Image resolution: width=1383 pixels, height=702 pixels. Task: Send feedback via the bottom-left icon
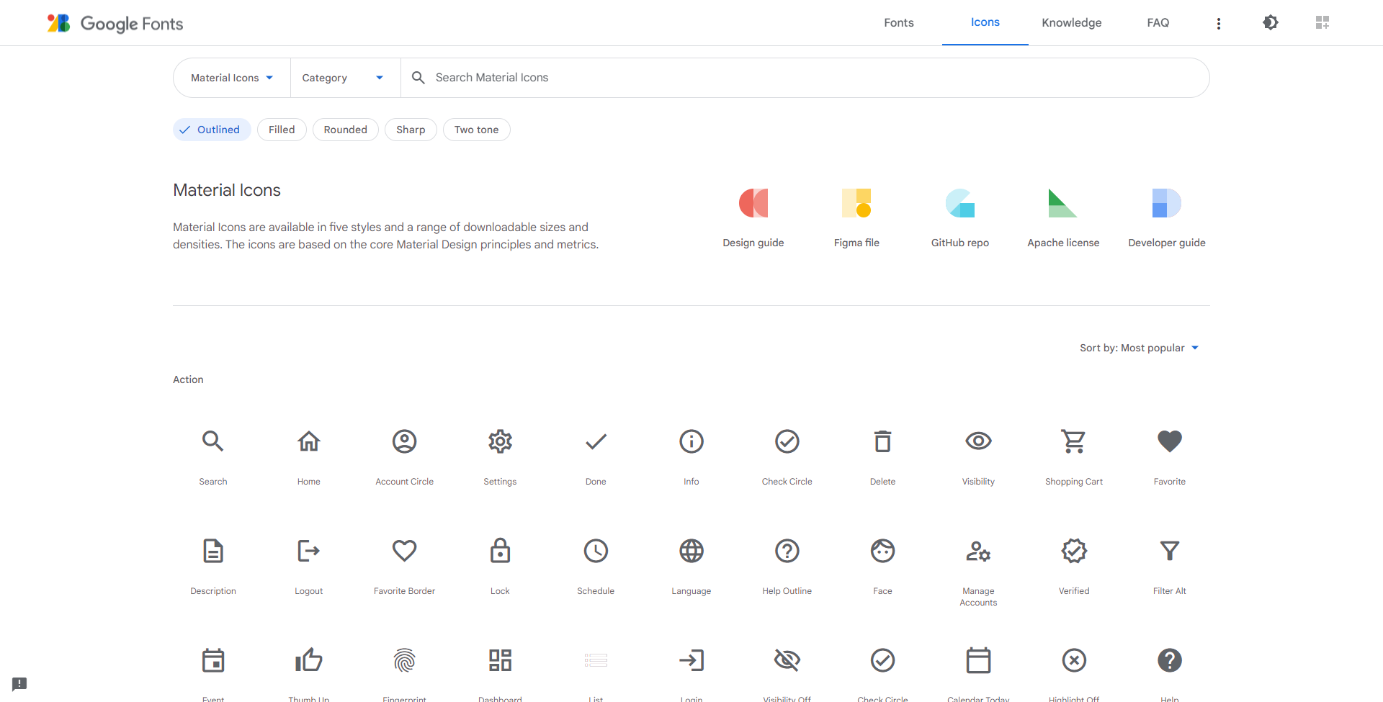[x=19, y=683]
